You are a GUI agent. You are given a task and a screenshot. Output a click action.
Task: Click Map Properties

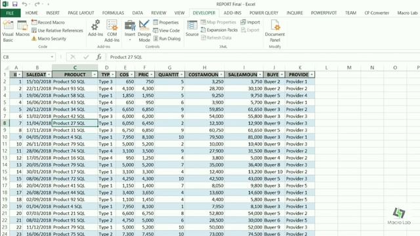tap(219, 22)
